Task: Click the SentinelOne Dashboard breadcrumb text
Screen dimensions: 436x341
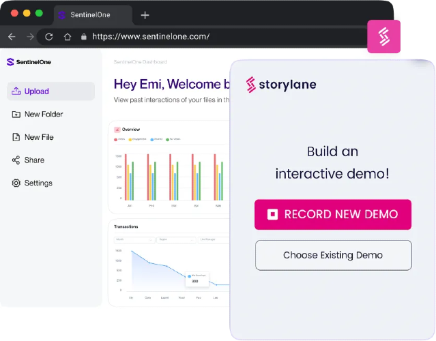Action: point(141,61)
